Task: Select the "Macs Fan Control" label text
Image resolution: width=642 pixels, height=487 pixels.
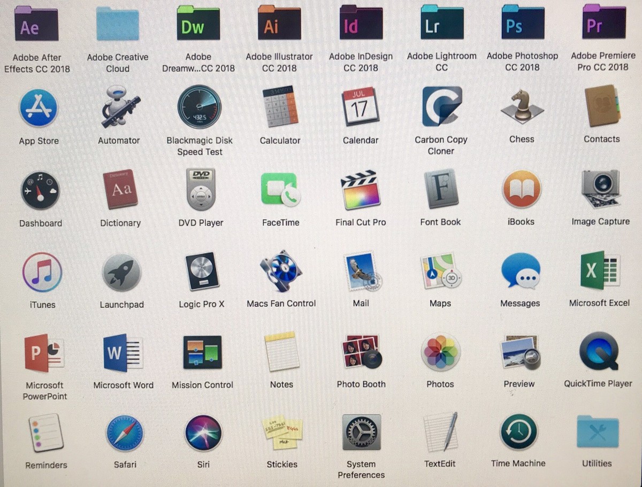Action: [x=281, y=303]
